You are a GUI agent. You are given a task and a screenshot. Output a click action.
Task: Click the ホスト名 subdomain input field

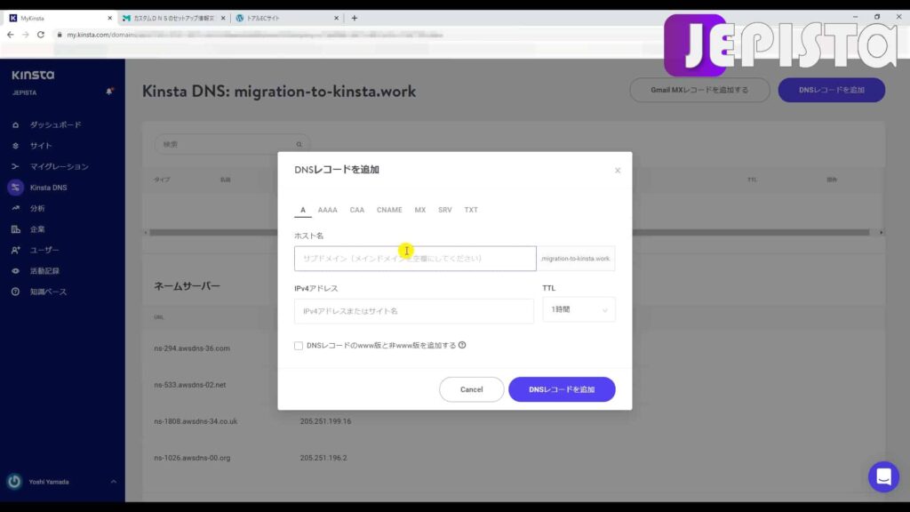pos(414,258)
